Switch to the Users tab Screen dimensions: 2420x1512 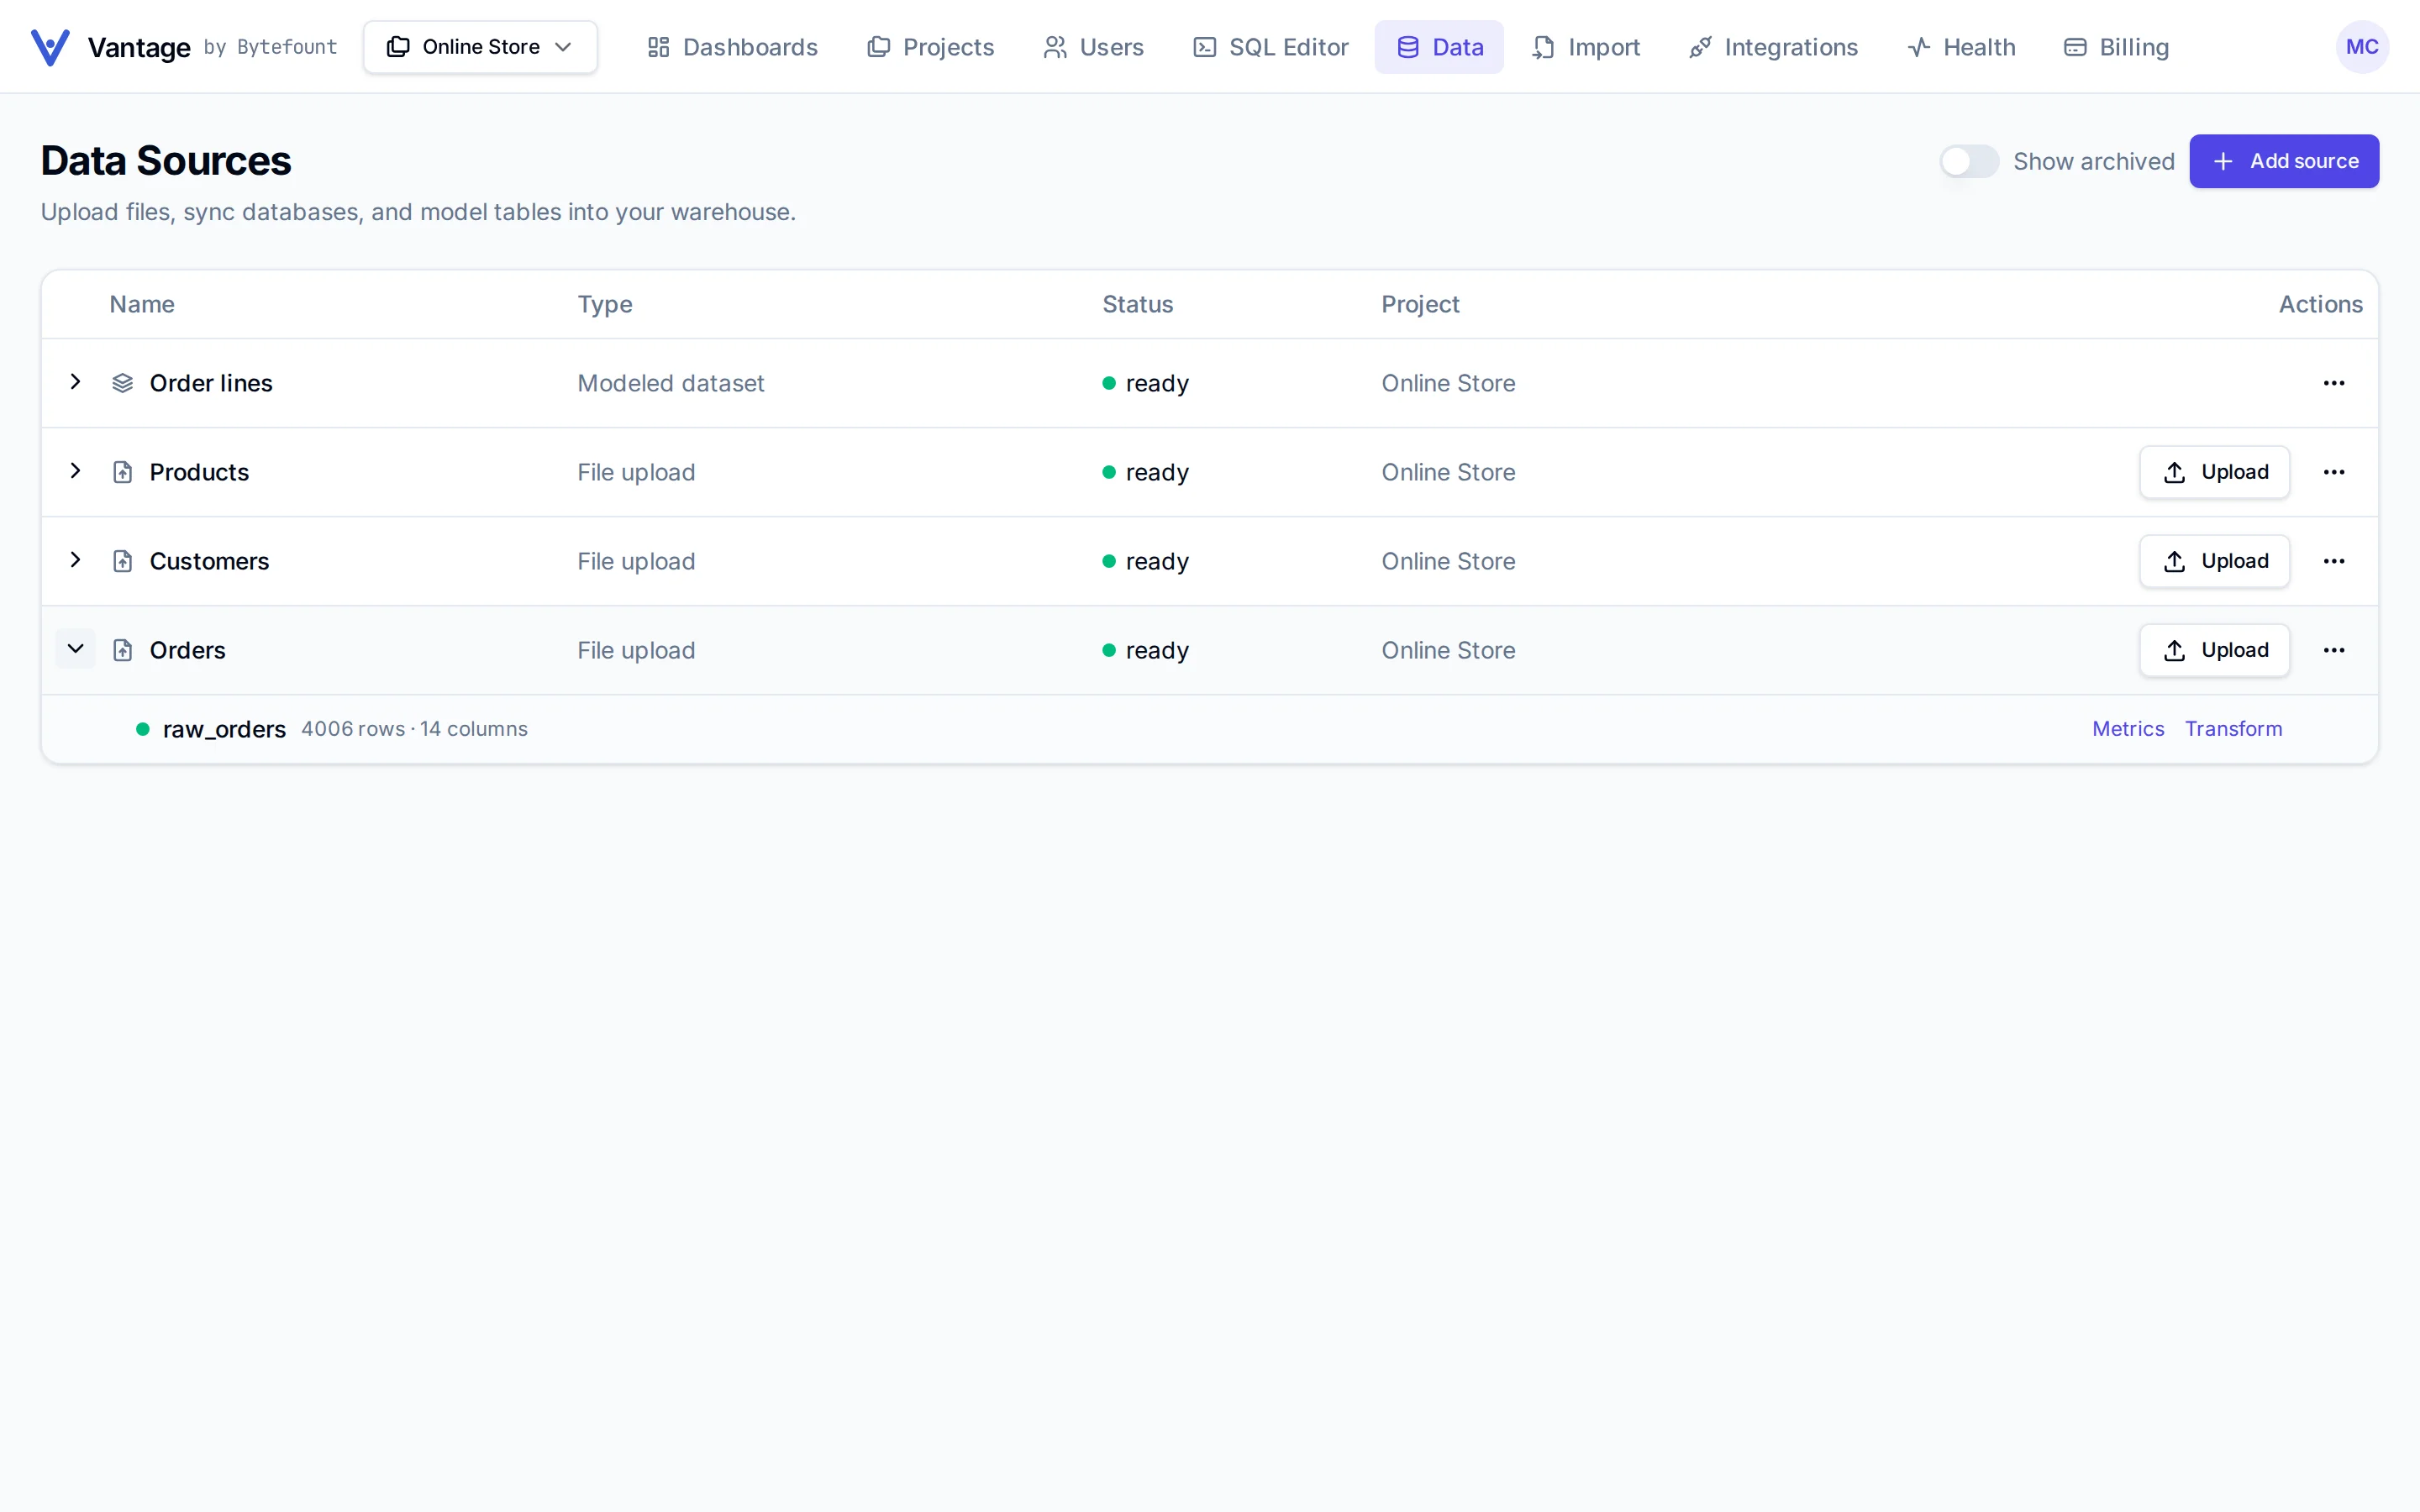coord(1093,47)
